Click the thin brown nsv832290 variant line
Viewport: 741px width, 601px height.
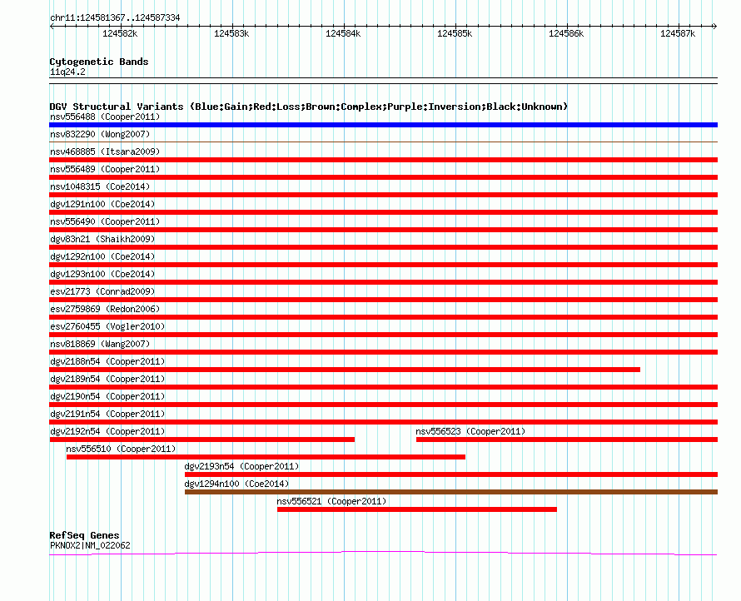point(383,142)
